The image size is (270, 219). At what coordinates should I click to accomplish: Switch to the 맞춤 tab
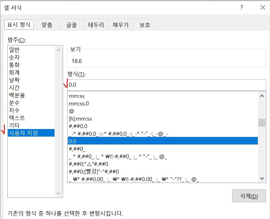point(47,25)
